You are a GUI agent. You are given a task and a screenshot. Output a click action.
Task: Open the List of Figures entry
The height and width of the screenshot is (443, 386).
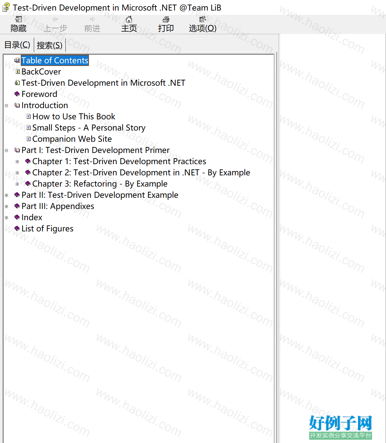coord(47,228)
